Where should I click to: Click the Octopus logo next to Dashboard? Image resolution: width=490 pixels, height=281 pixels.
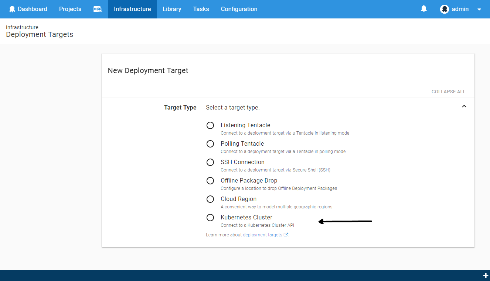12,9
